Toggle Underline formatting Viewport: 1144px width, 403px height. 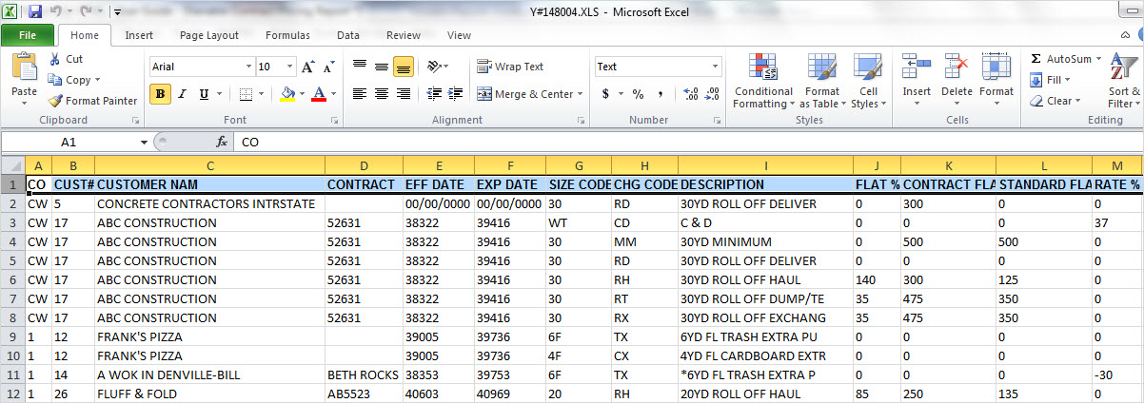click(204, 94)
